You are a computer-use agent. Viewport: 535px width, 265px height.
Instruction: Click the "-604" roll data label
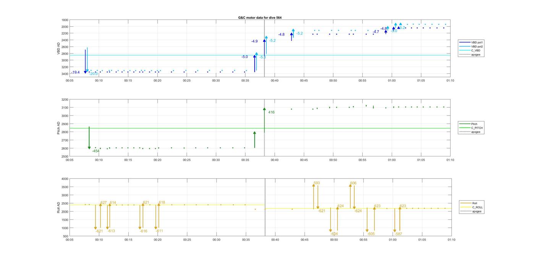(x=334, y=234)
